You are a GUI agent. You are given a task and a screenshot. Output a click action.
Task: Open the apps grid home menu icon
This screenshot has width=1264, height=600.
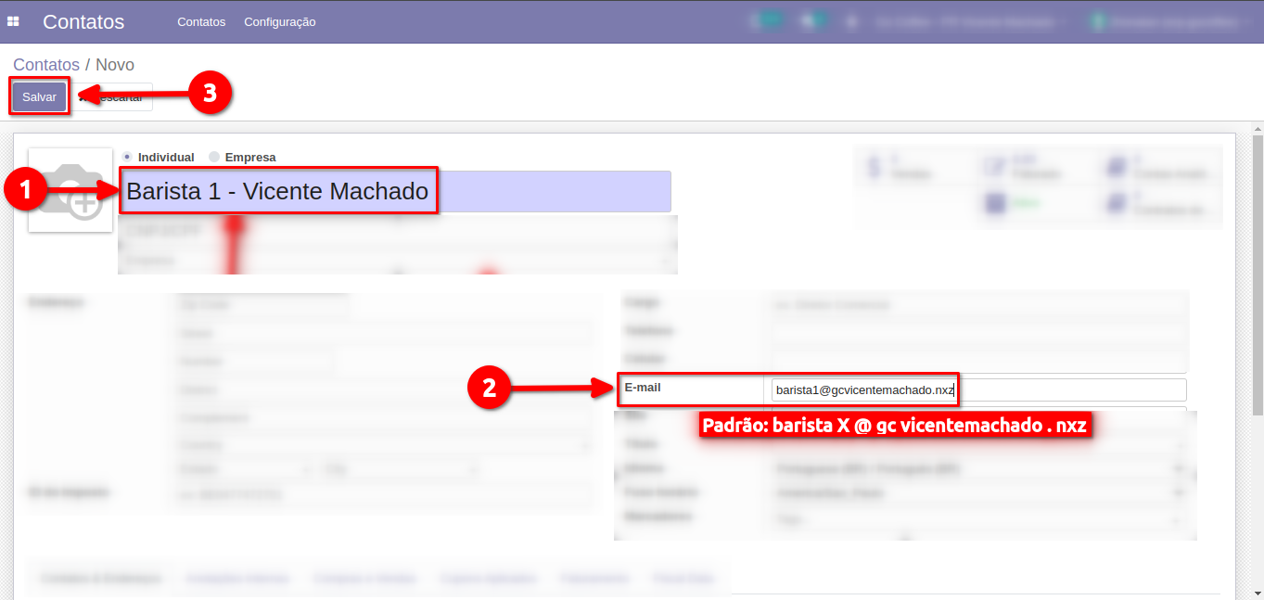click(x=14, y=21)
